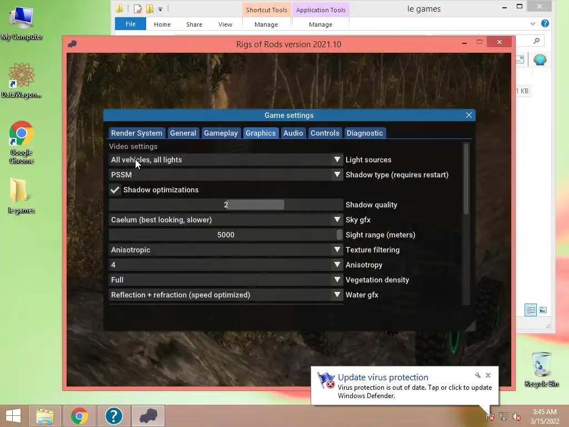Expand the Sky gfx Caelum dropdown
The image size is (569, 427).
(x=226, y=220)
